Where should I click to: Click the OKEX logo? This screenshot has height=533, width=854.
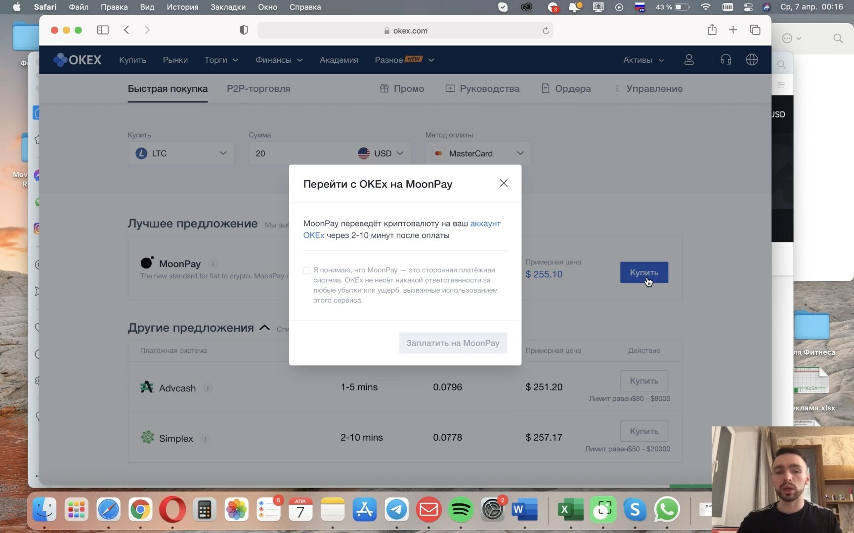click(x=78, y=60)
